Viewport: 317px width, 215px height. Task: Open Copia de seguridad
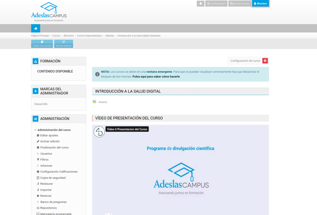53,178
